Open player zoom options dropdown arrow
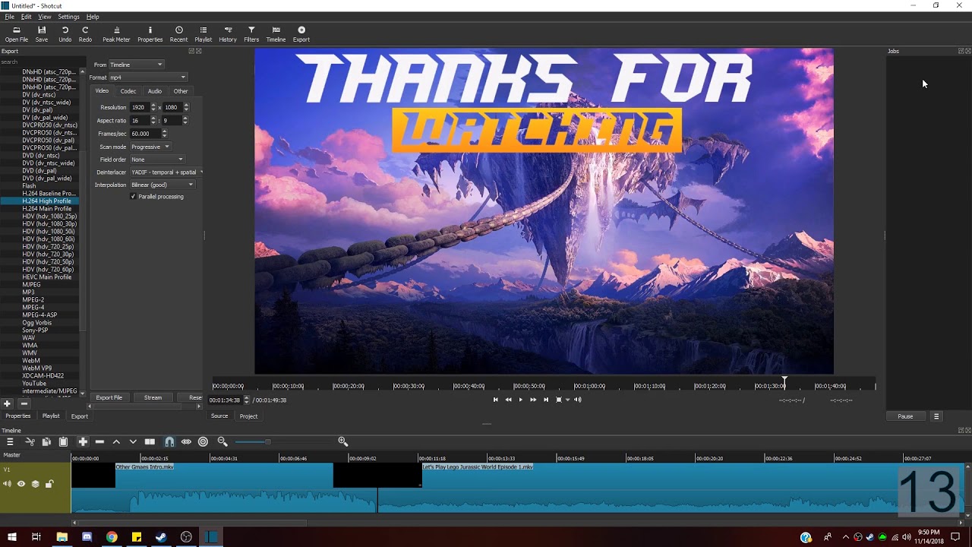 point(567,400)
